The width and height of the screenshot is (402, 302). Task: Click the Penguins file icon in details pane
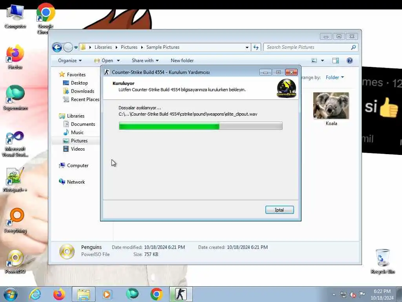(67, 251)
